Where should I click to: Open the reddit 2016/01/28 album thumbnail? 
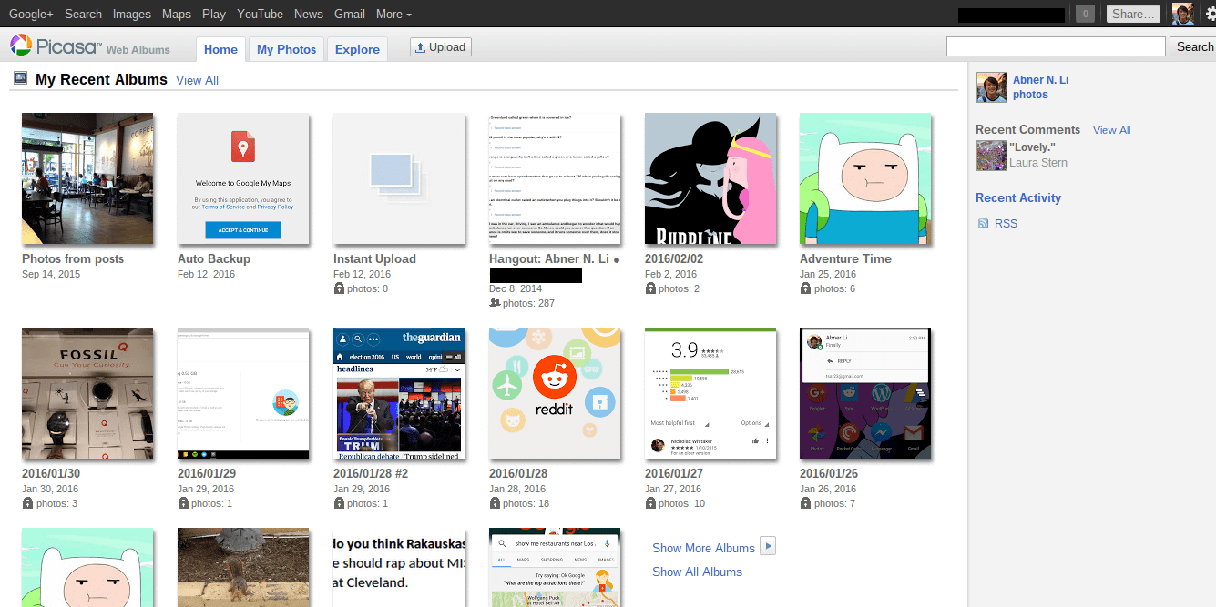tap(555, 393)
